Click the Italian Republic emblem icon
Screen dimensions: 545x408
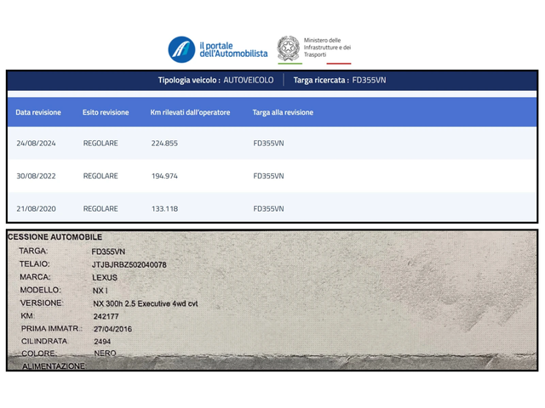click(289, 48)
